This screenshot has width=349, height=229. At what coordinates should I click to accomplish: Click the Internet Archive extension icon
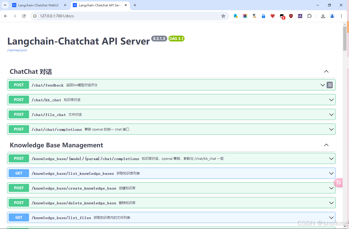pos(300,16)
